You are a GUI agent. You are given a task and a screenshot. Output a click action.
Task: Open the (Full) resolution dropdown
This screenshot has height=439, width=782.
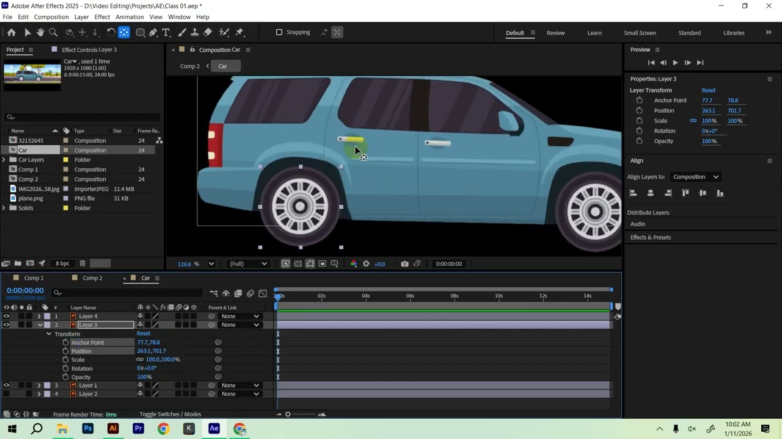pos(247,264)
